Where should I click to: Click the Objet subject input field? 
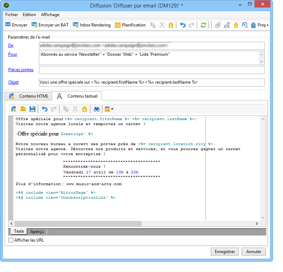[x=152, y=82]
